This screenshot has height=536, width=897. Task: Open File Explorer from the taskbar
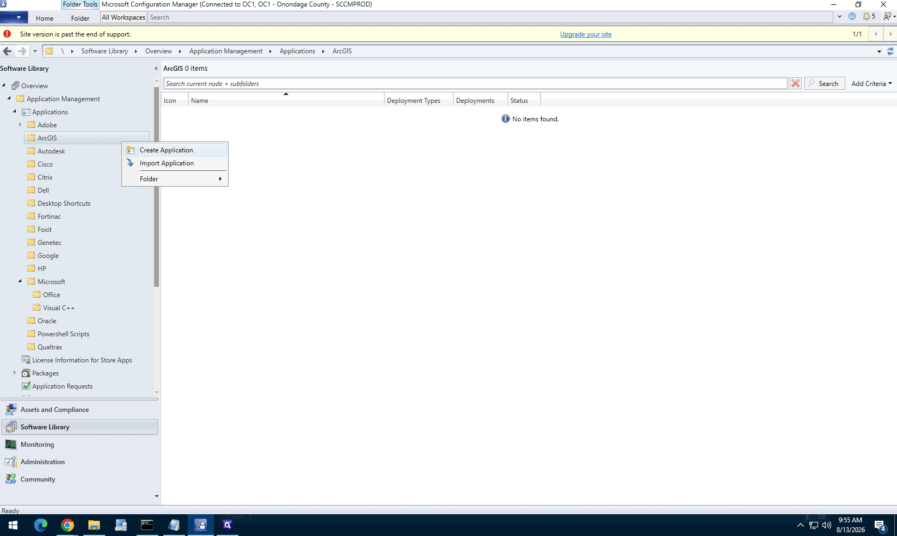(94, 525)
